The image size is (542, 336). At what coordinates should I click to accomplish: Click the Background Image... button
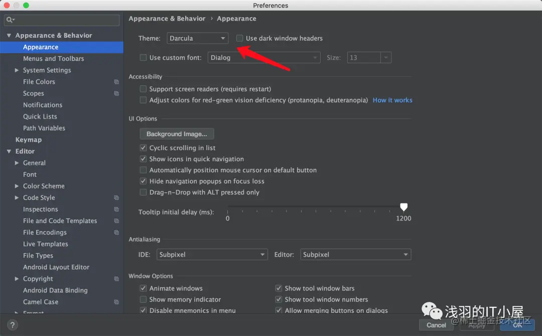tap(177, 134)
